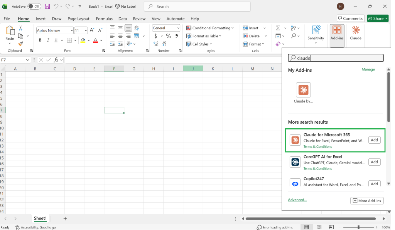Switch to the Formulas tab

pos(104,18)
